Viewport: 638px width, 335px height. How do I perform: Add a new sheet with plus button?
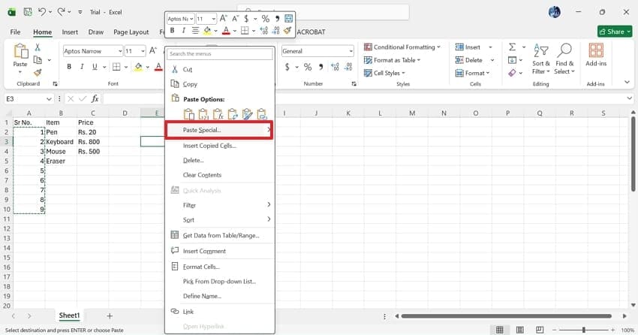pyautogui.click(x=110, y=316)
